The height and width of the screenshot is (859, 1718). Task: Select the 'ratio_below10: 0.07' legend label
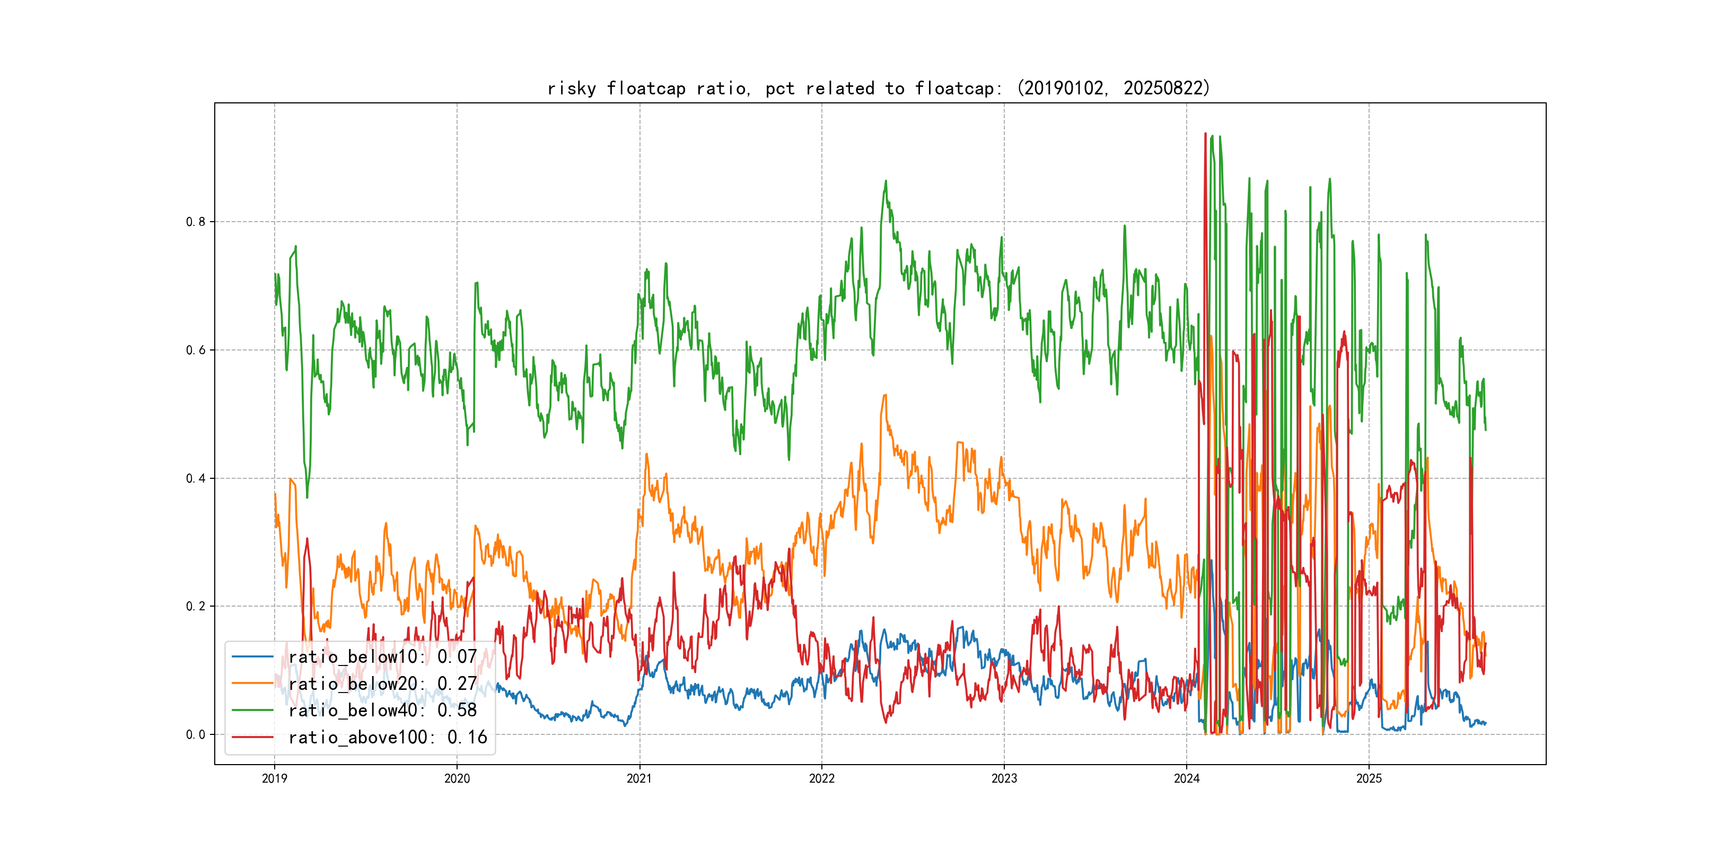pos(382,657)
